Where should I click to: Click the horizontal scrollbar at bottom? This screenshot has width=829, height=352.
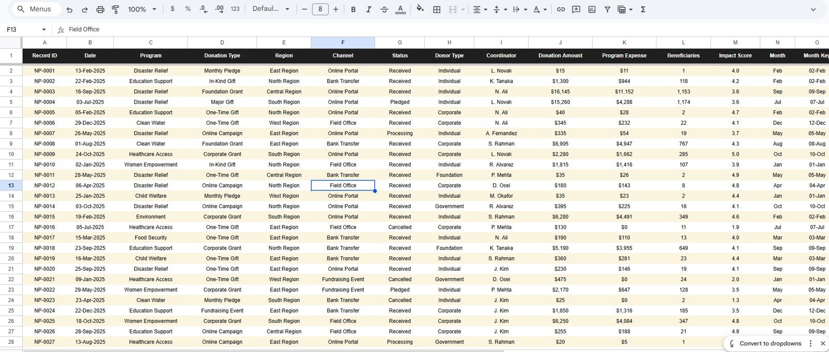[x=264, y=350]
